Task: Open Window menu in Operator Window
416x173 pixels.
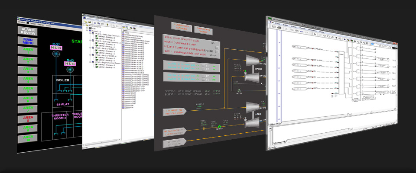Action: pos(21,22)
